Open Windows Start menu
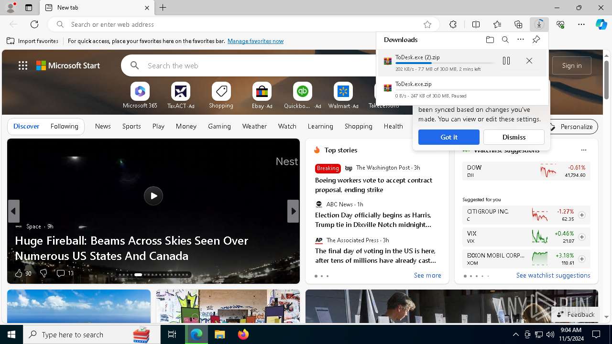This screenshot has width=612, height=344. [x=11, y=334]
